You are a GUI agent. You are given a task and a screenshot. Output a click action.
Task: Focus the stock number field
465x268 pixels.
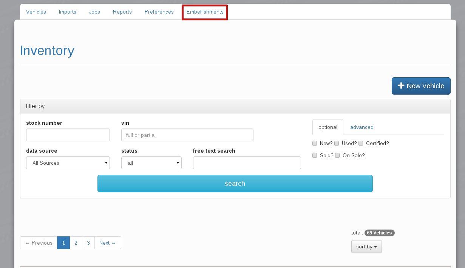tap(68, 135)
